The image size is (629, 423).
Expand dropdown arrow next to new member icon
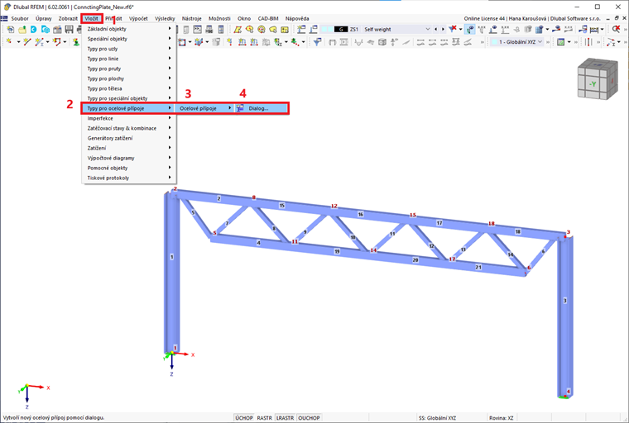[x=48, y=41]
